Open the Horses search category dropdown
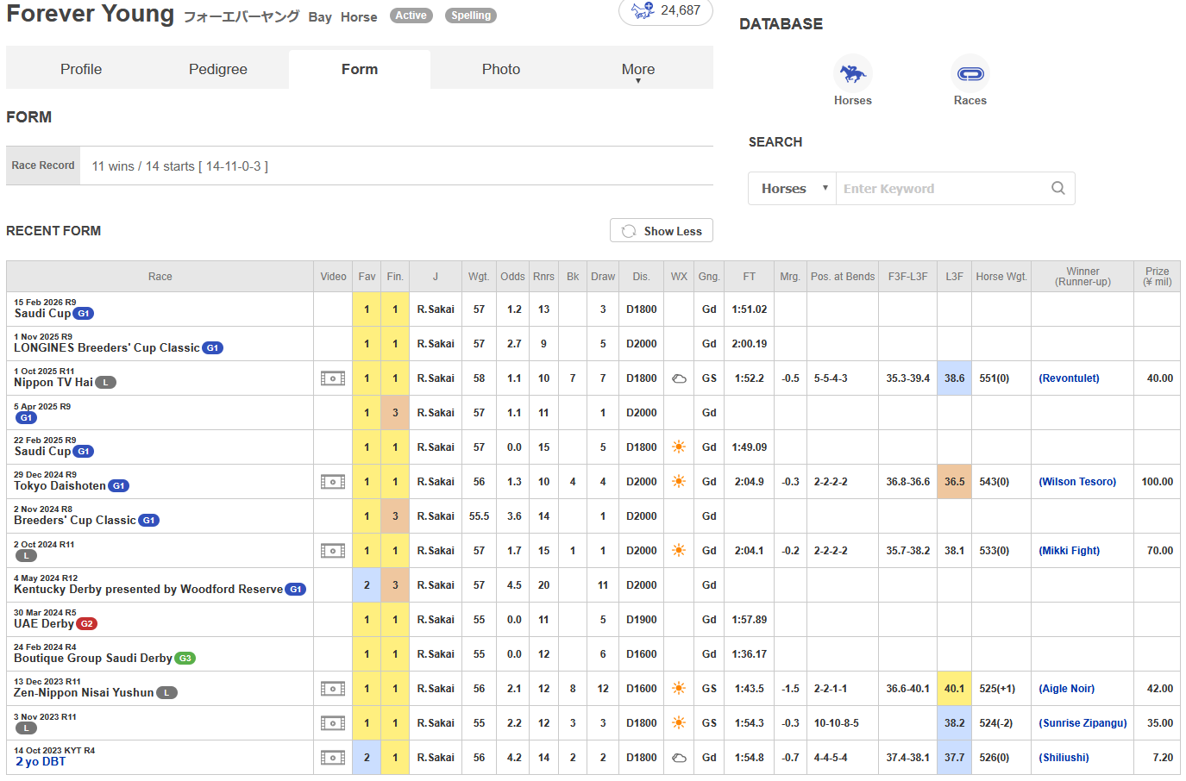 pos(793,188)
